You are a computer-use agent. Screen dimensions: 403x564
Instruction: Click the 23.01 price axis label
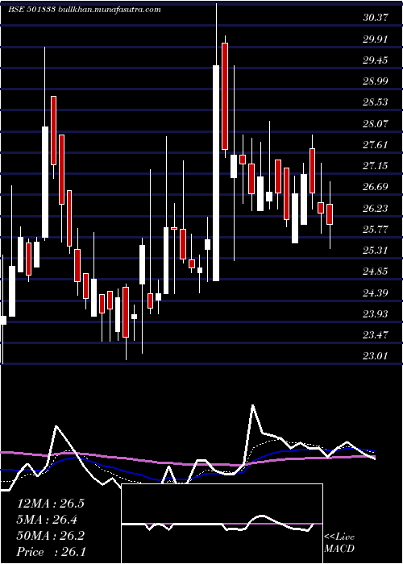[x=376, y=356]
